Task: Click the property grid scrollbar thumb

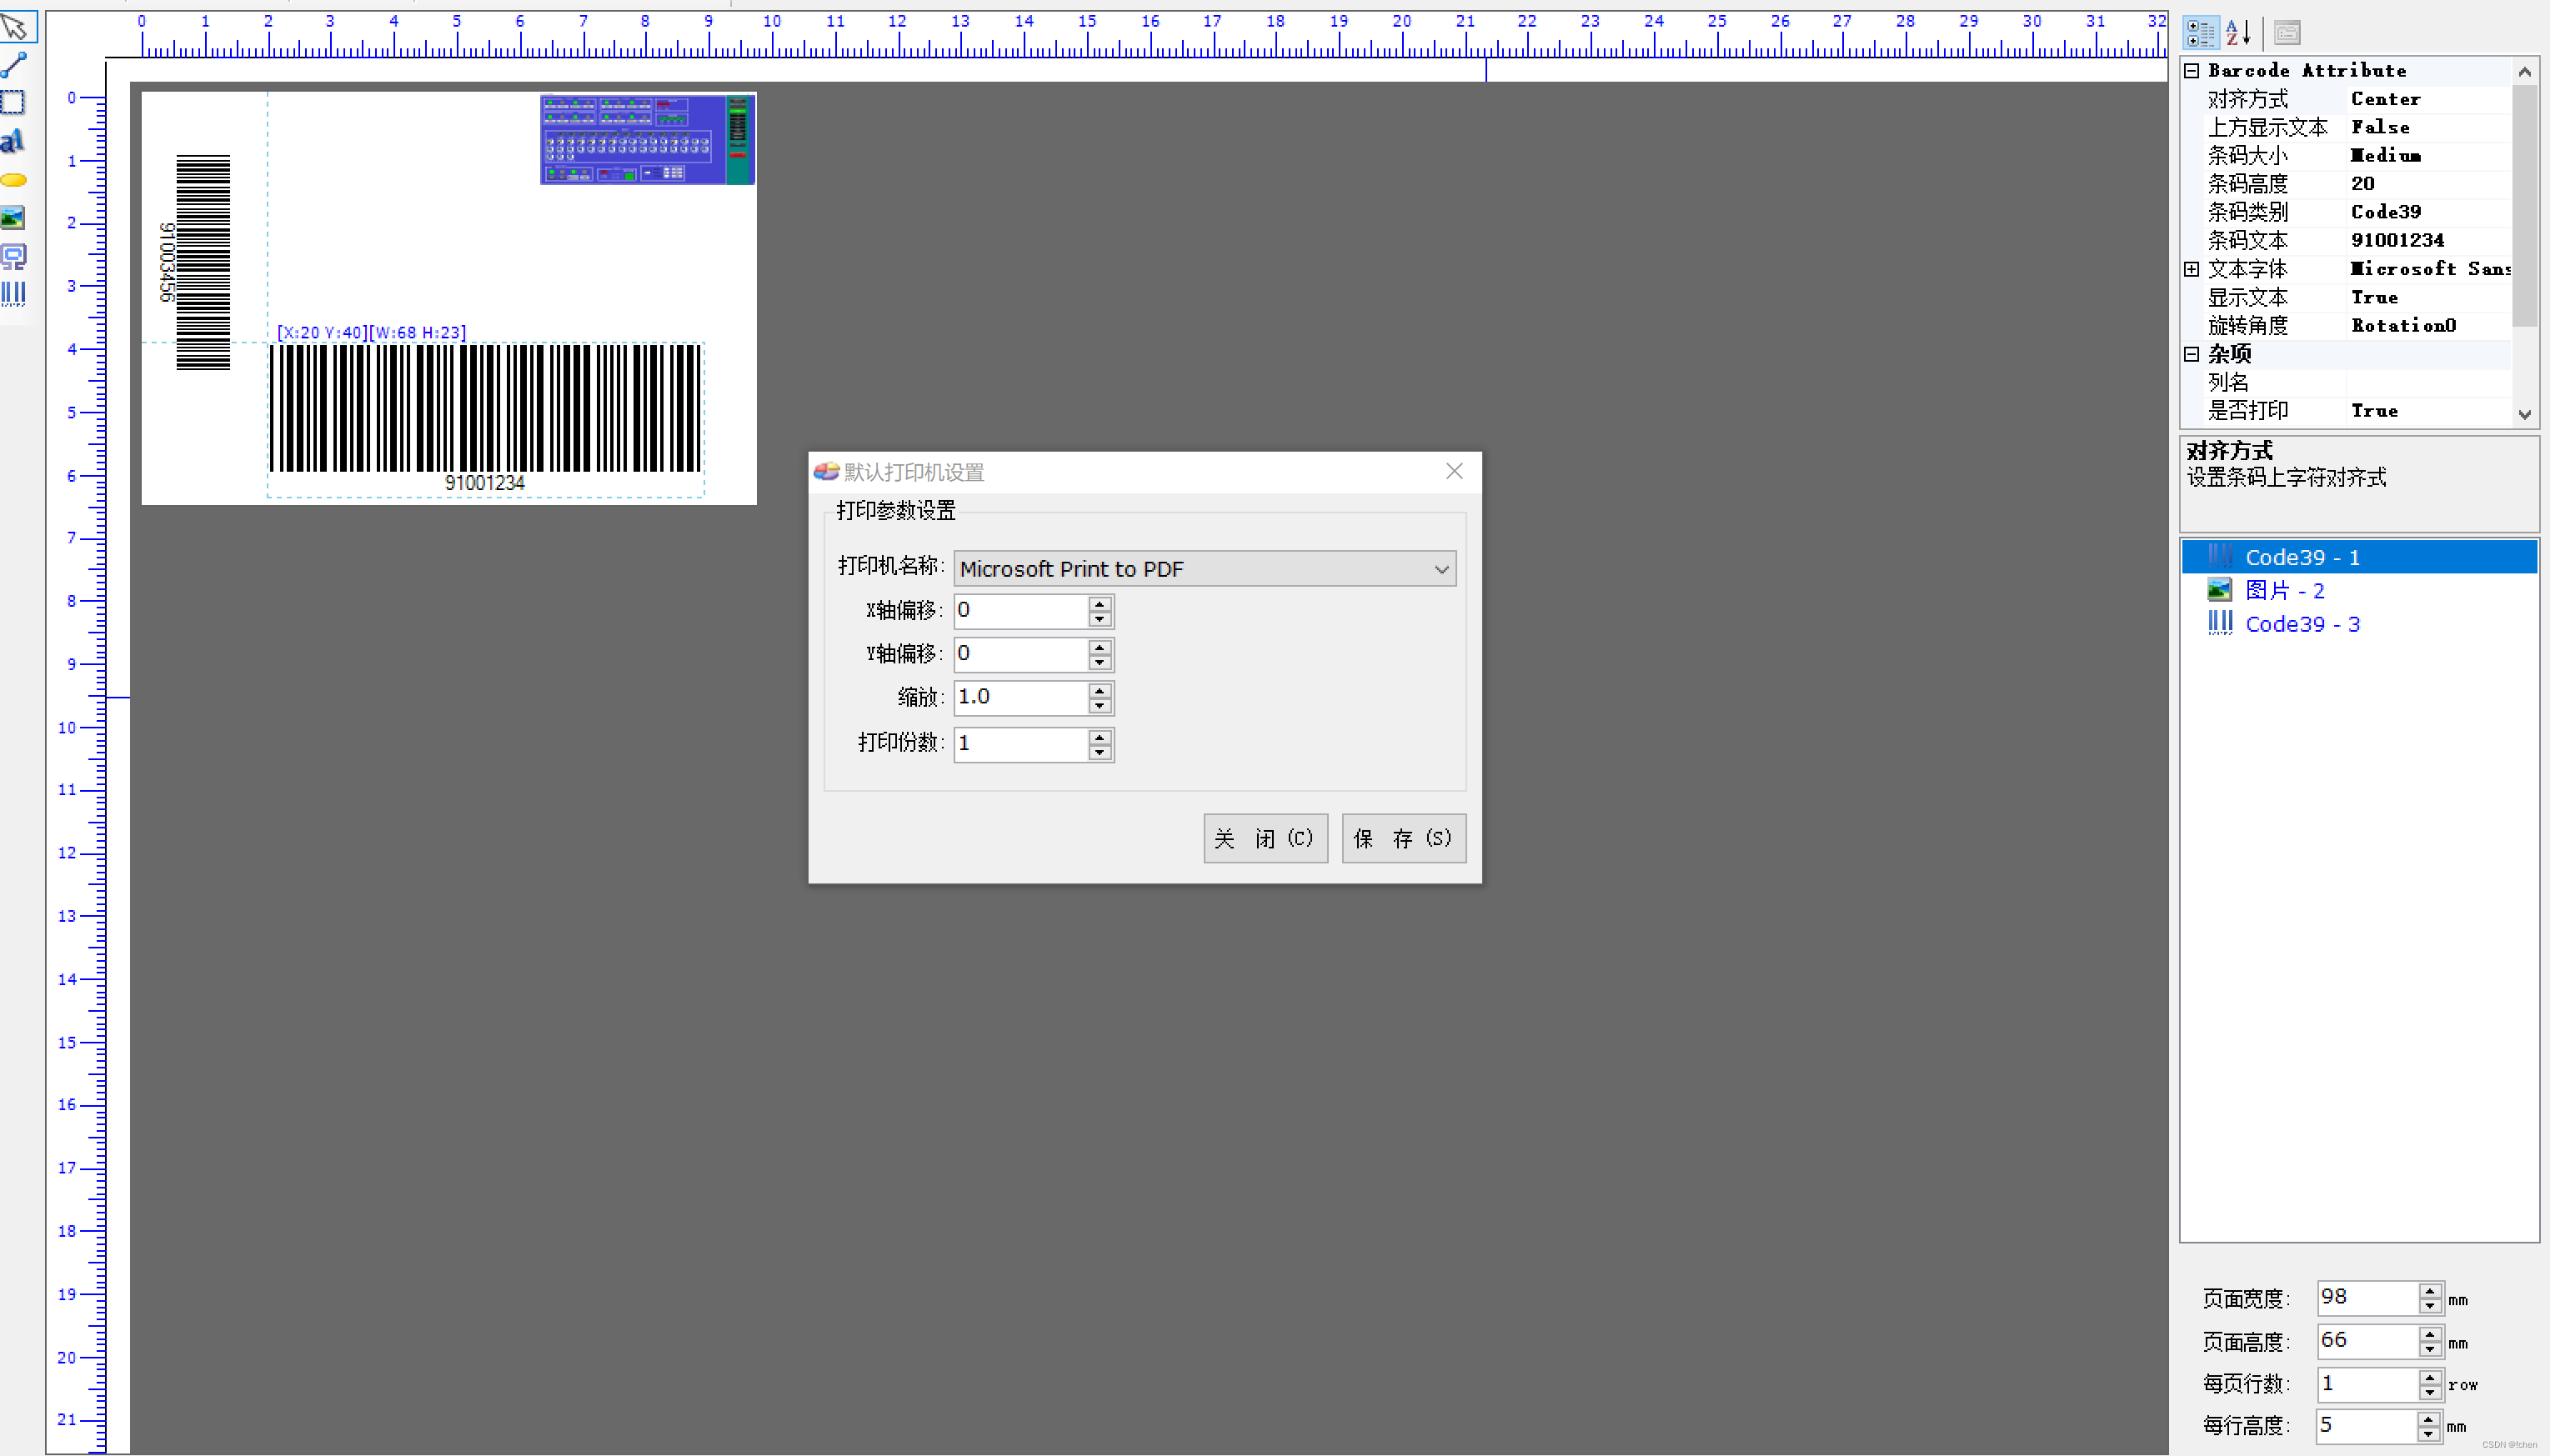Action: 2524,205
